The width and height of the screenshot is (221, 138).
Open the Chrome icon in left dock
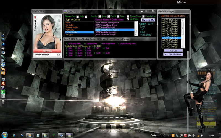tap(3, 52)
